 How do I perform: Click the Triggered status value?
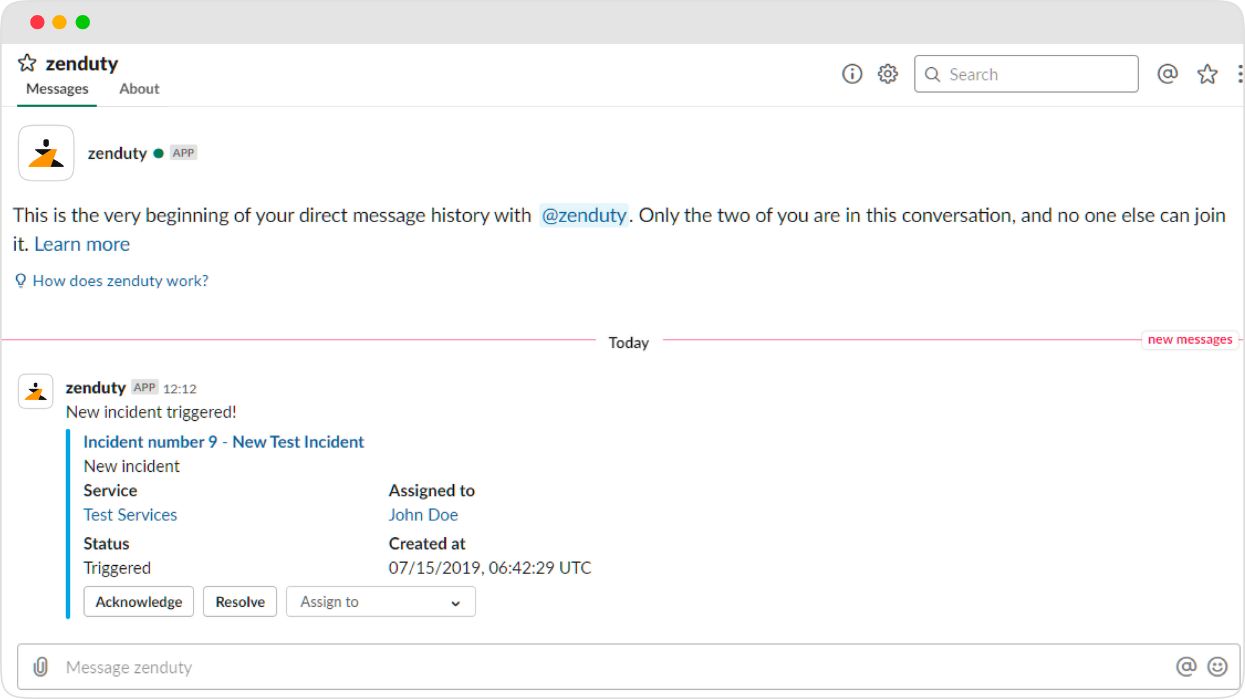coord(117,568)
